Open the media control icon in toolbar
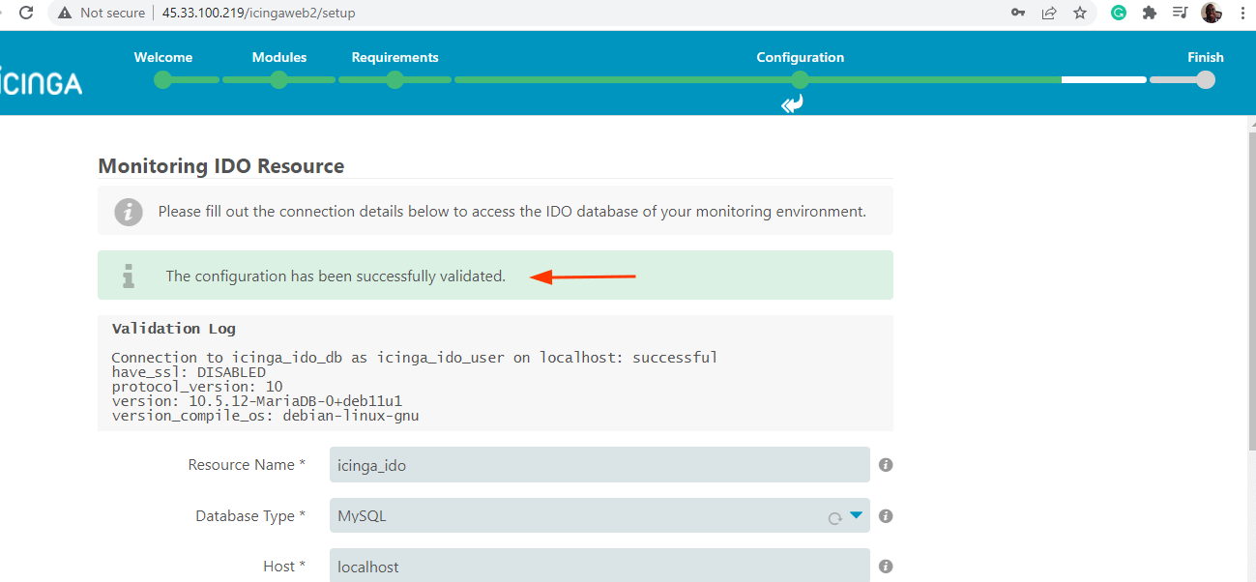Image resolution: width=1256 pixels, height=582 pixels. tap(1180, 13)
